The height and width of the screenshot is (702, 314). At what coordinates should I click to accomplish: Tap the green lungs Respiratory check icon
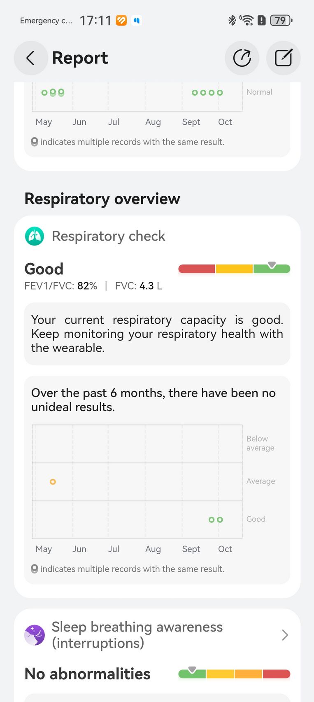35,236
